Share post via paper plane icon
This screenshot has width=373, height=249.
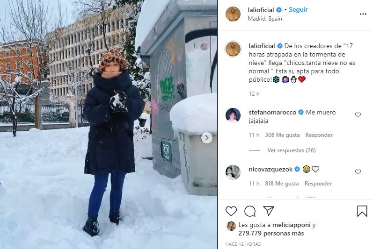click(269, 211)
